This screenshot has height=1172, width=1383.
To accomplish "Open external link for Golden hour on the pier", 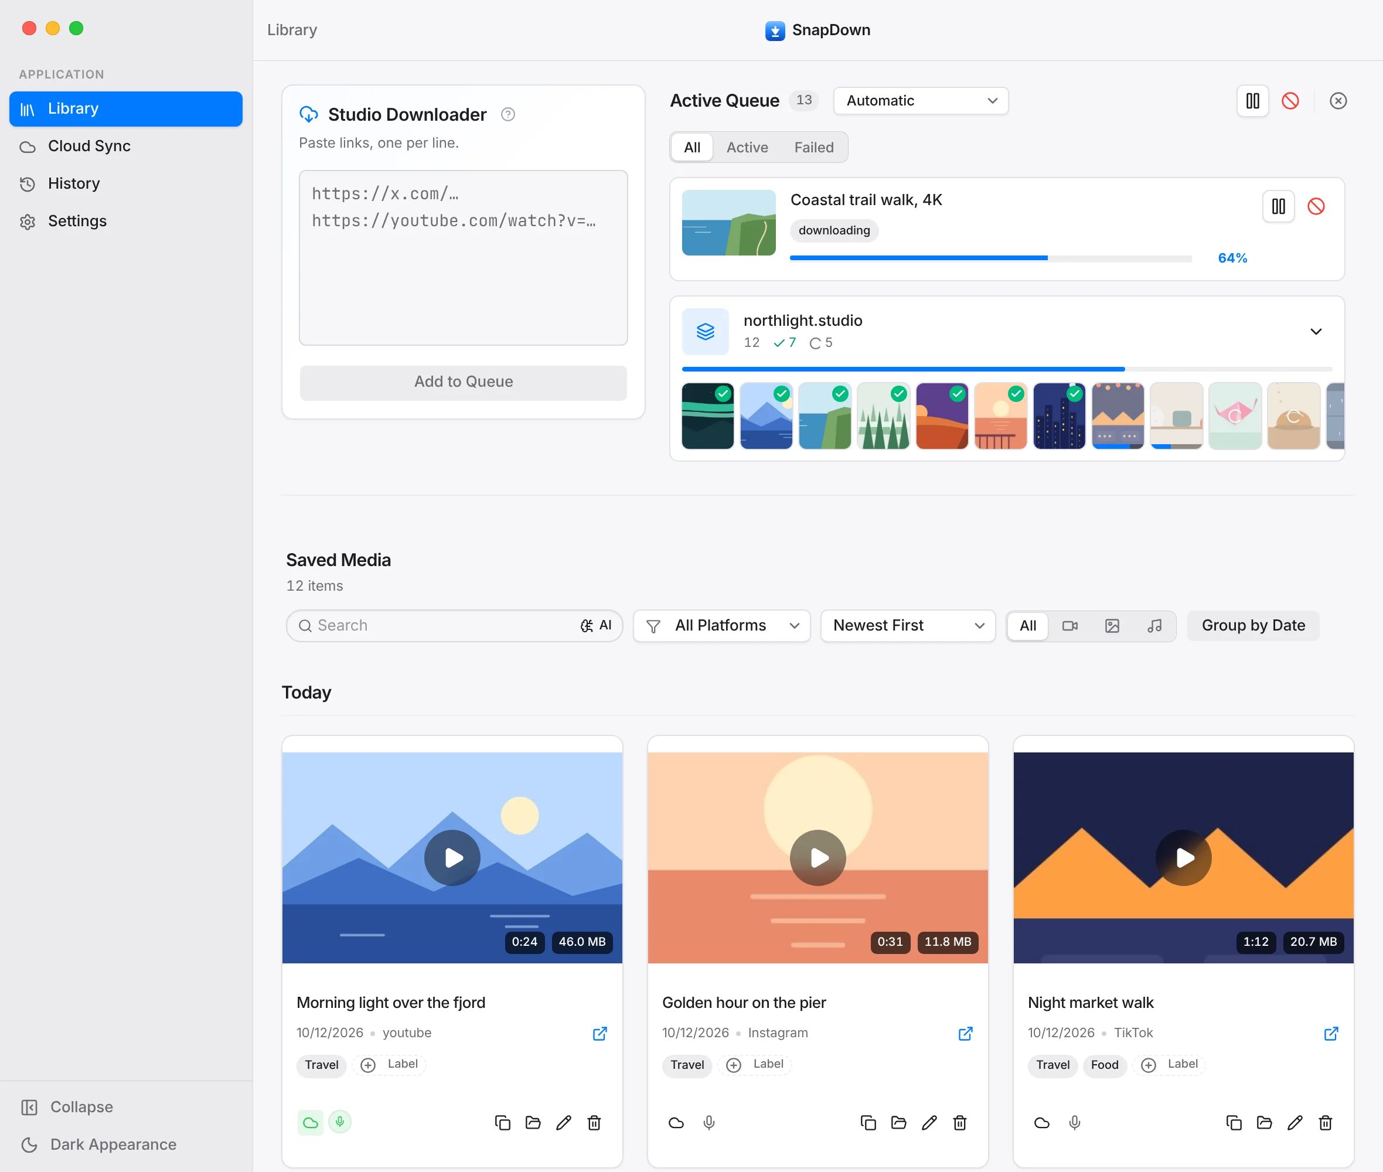I will [965, 1033].
